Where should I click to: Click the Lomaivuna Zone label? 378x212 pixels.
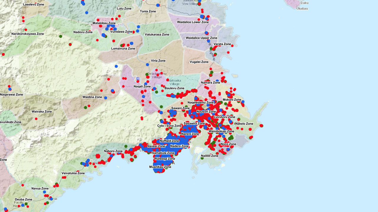[x=123, y=49]
